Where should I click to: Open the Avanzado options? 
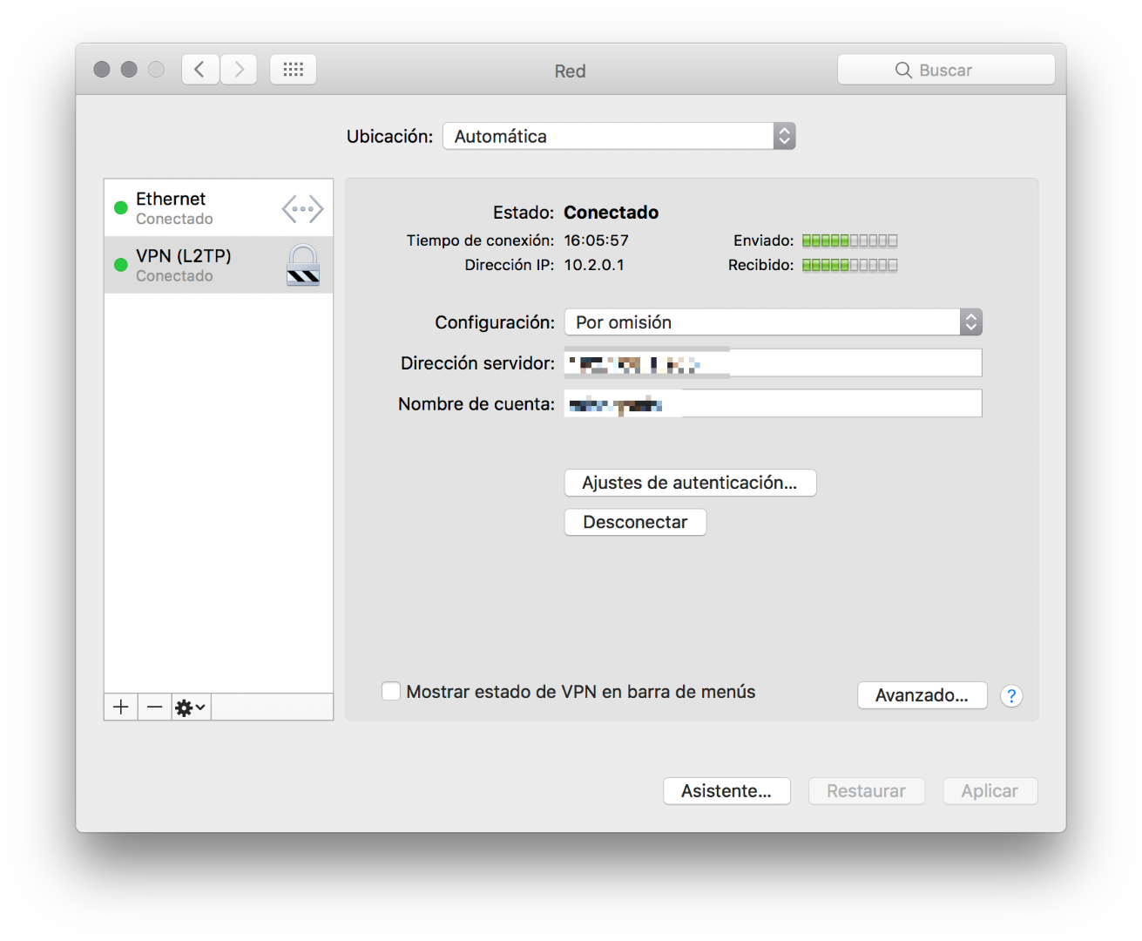[x=922, y=695]
